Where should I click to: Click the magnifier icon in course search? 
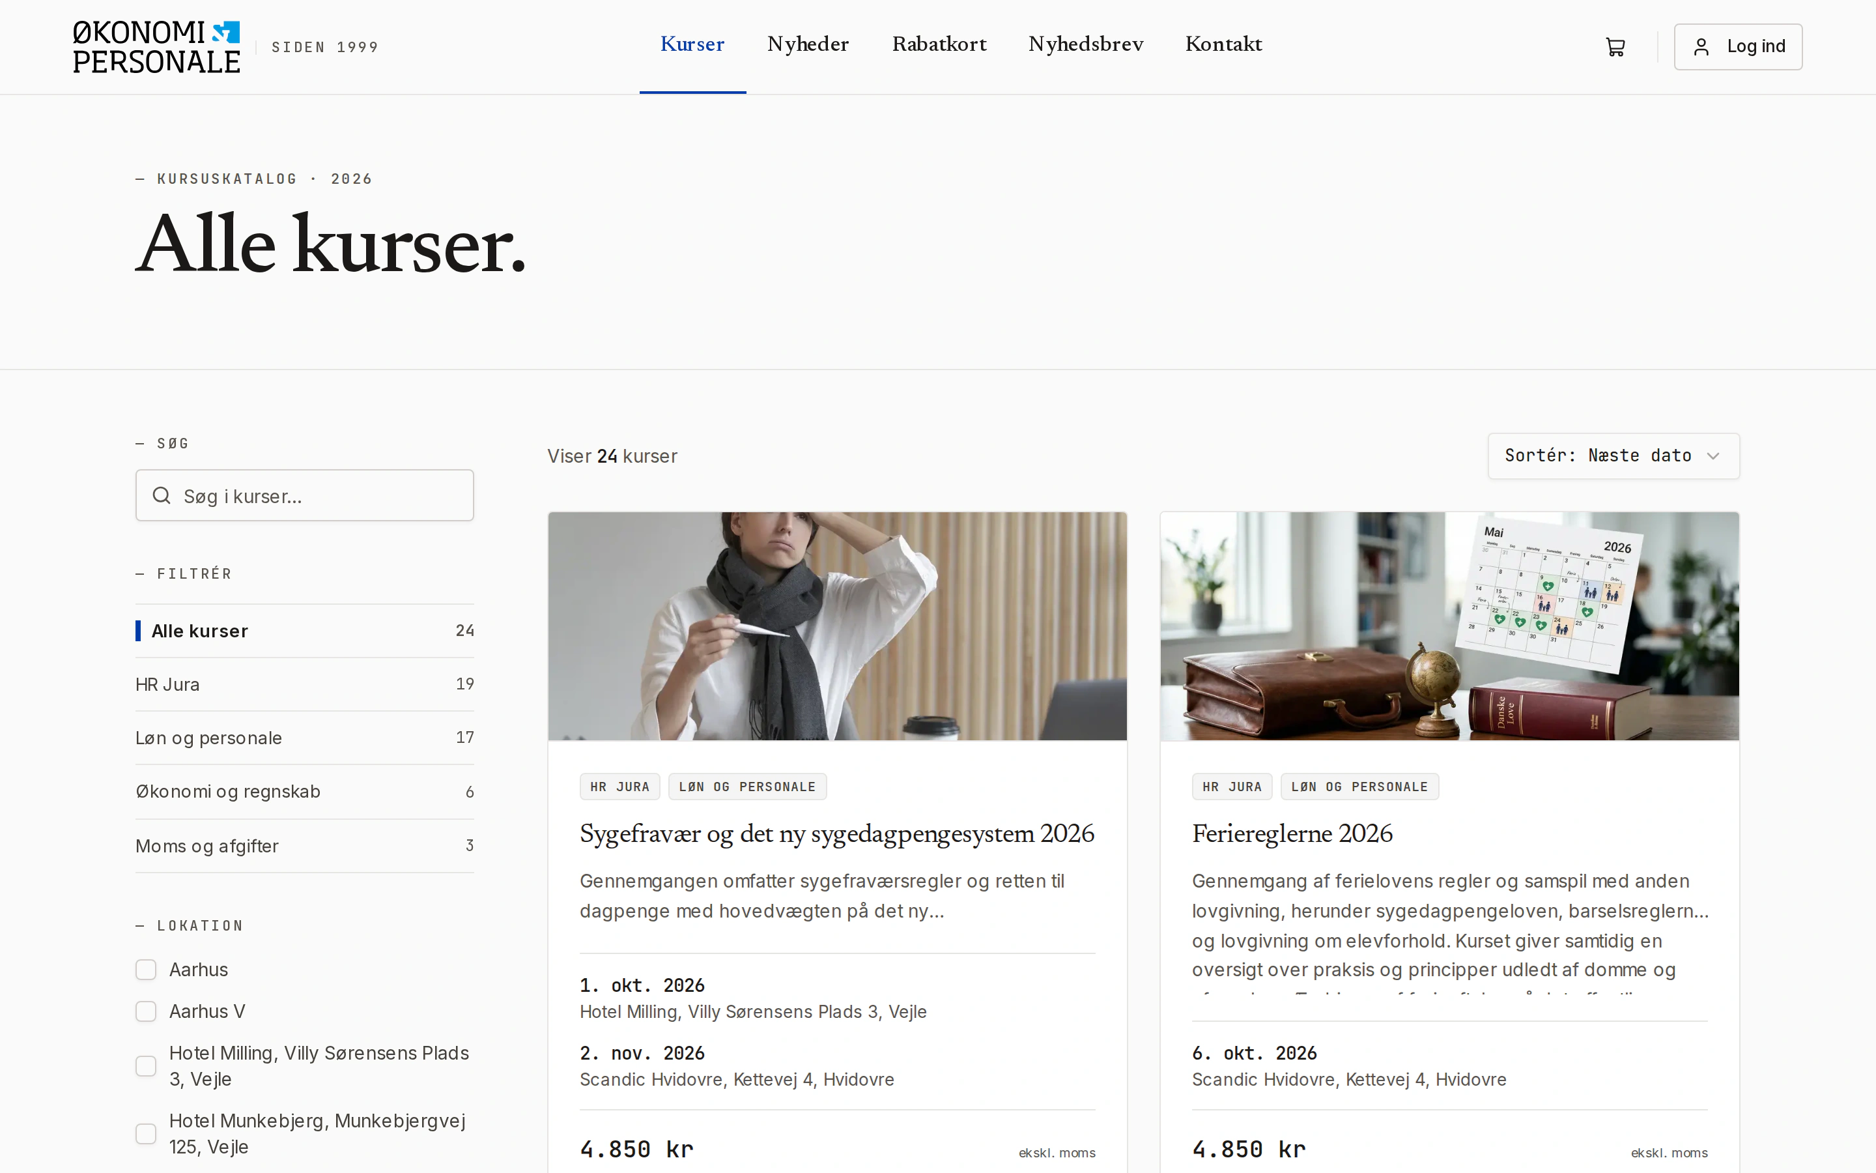coord(162,496)
